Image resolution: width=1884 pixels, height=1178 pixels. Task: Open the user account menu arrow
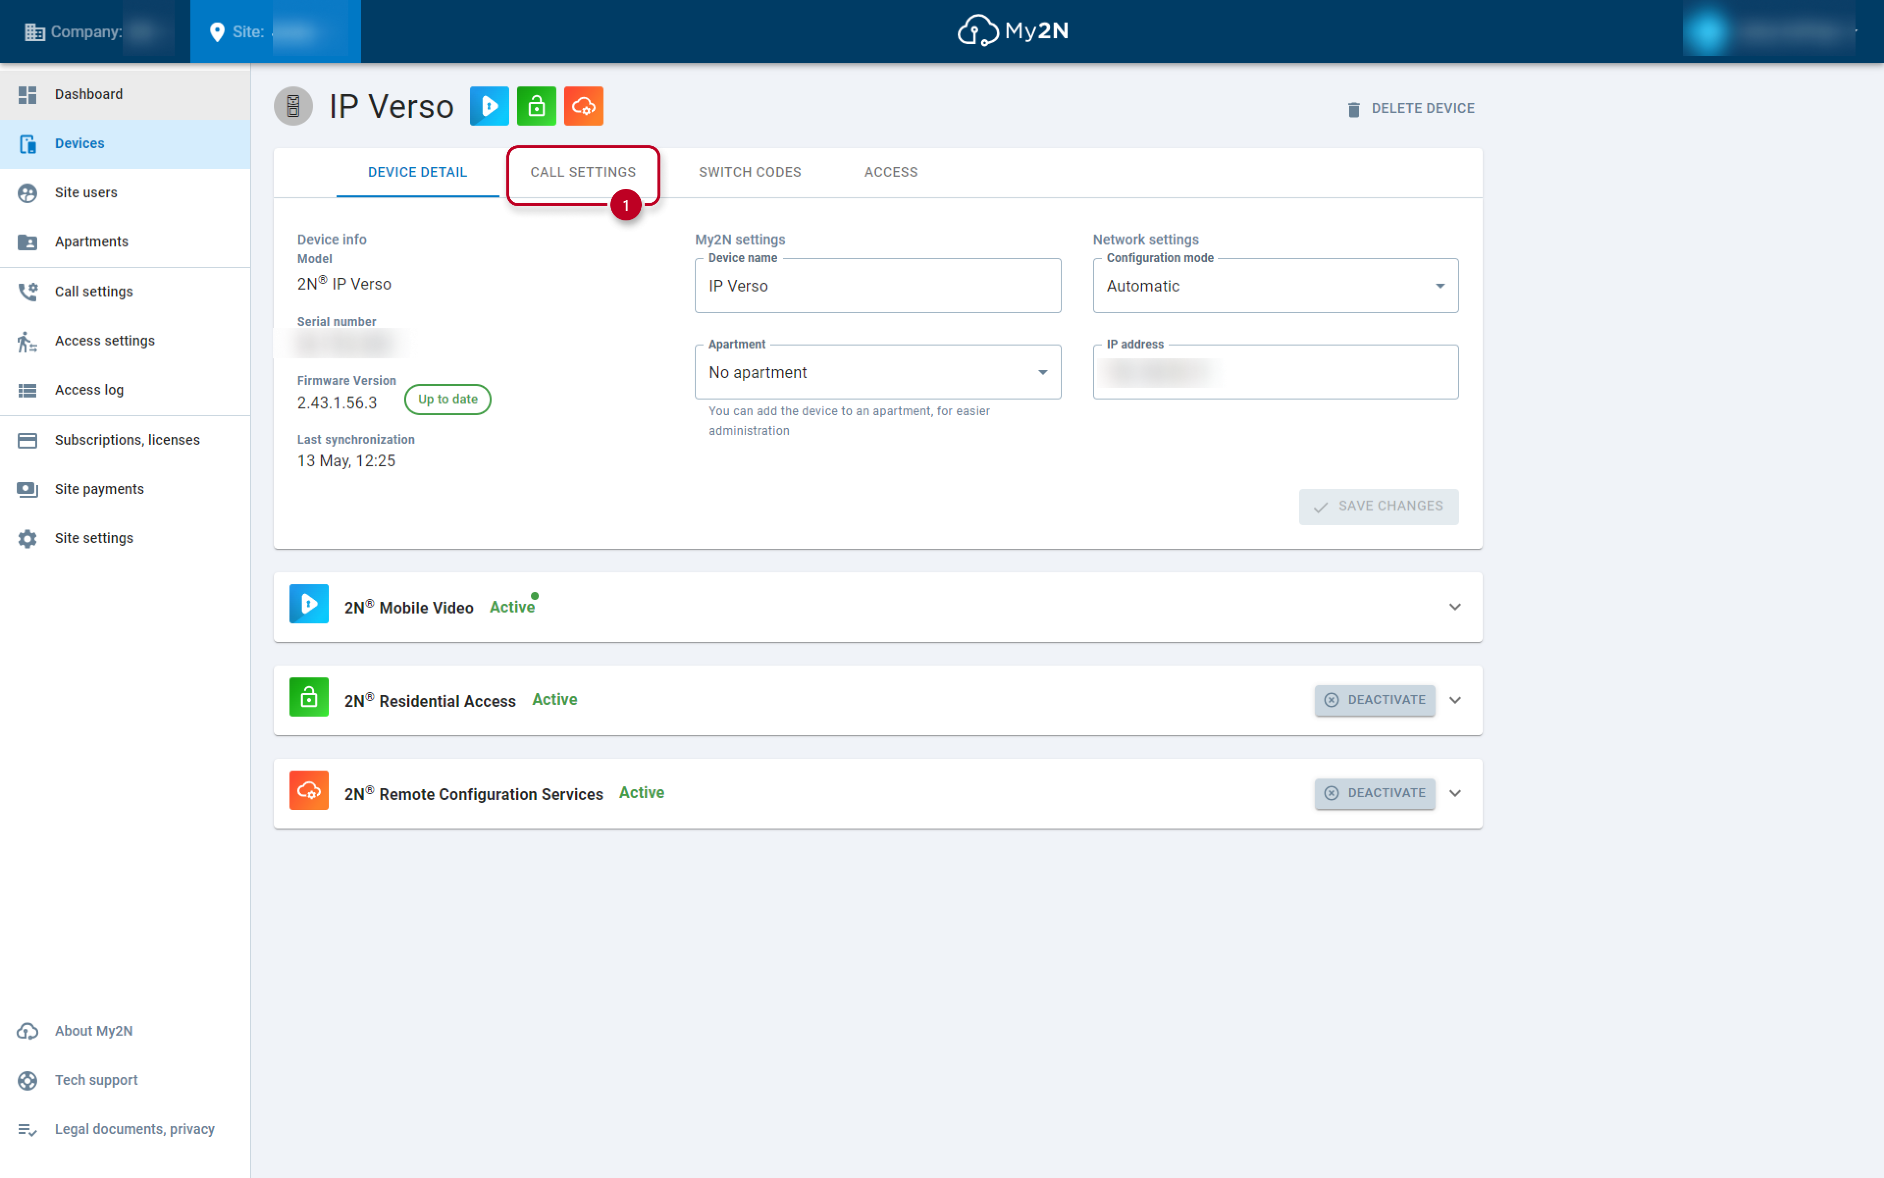(1856, 31)
